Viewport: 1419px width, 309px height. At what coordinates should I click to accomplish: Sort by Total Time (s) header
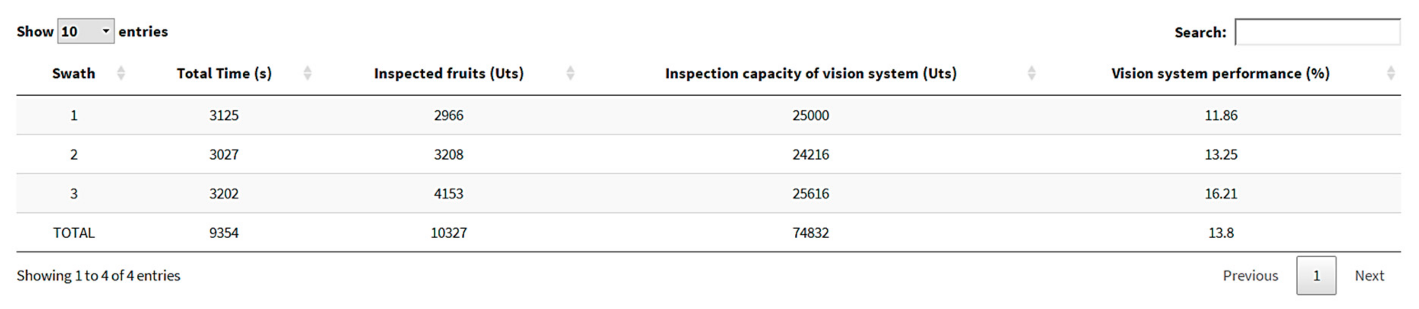tap(224, 73)
